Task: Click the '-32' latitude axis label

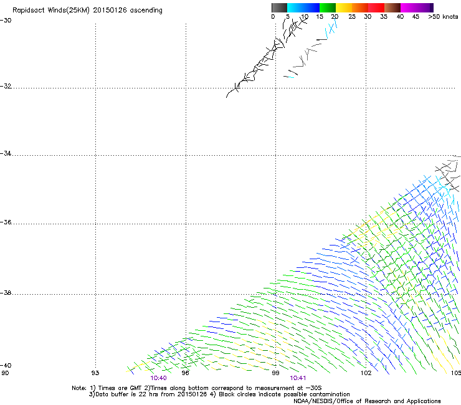Action: tap(6, 86)
